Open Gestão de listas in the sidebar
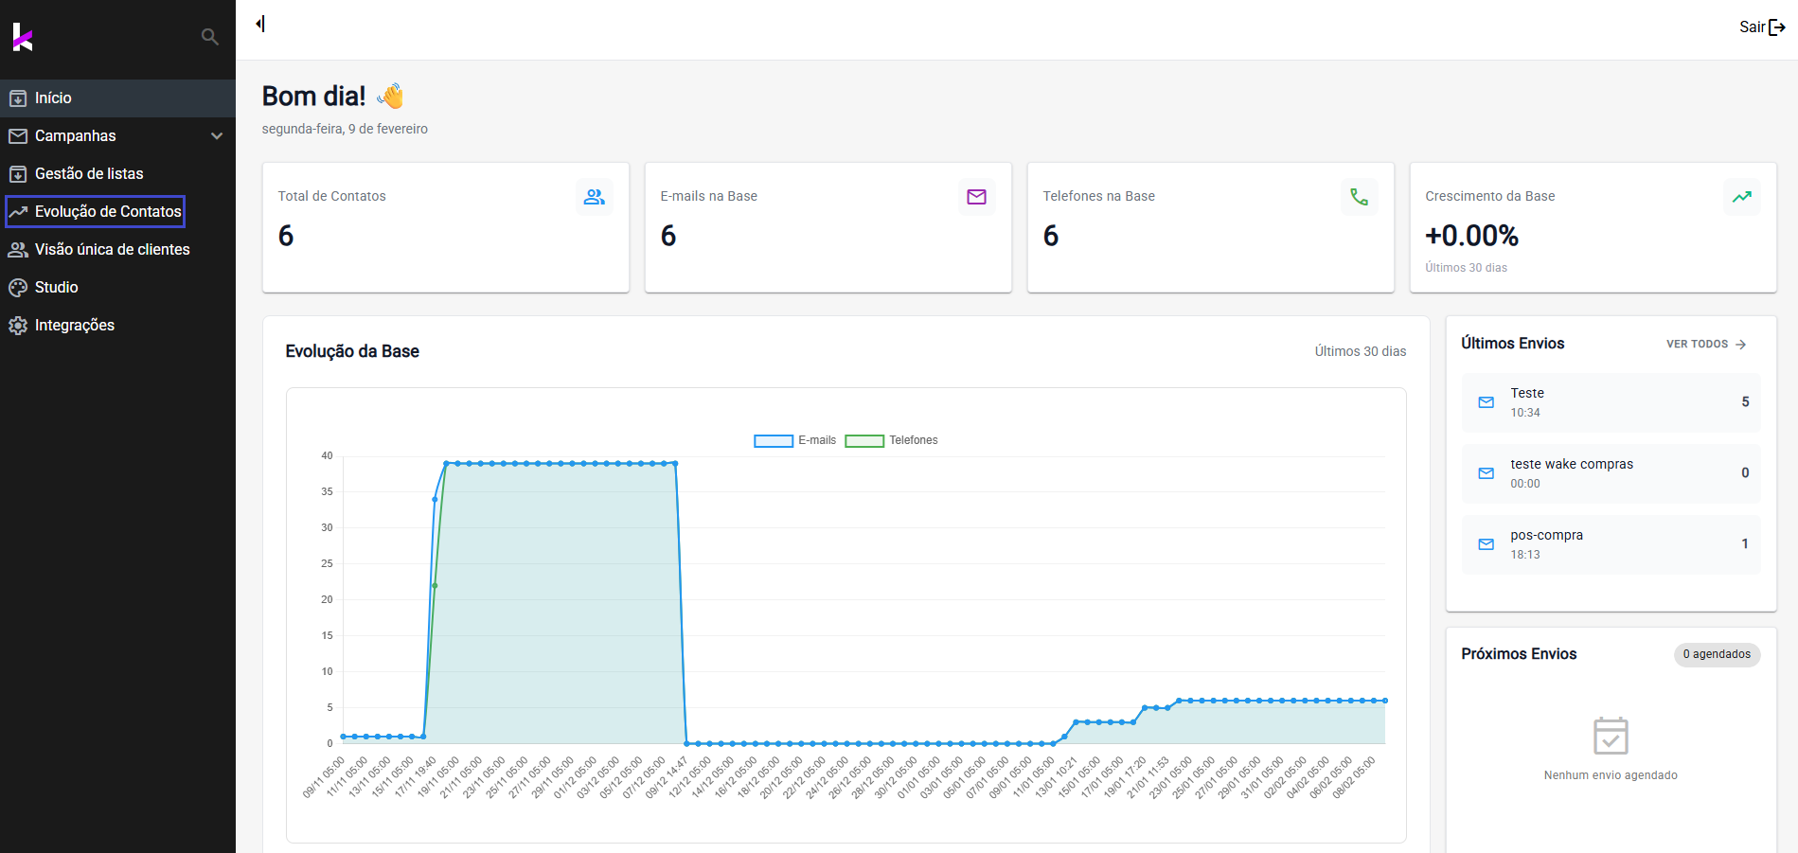Screen dimensions: 1798x853 [89, 174]
